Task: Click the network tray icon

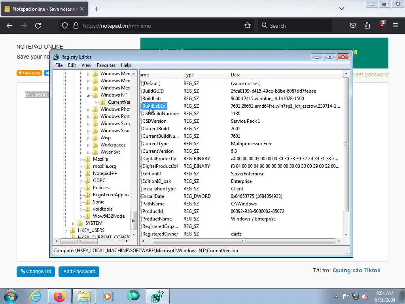Action: [x=356, y=297]
